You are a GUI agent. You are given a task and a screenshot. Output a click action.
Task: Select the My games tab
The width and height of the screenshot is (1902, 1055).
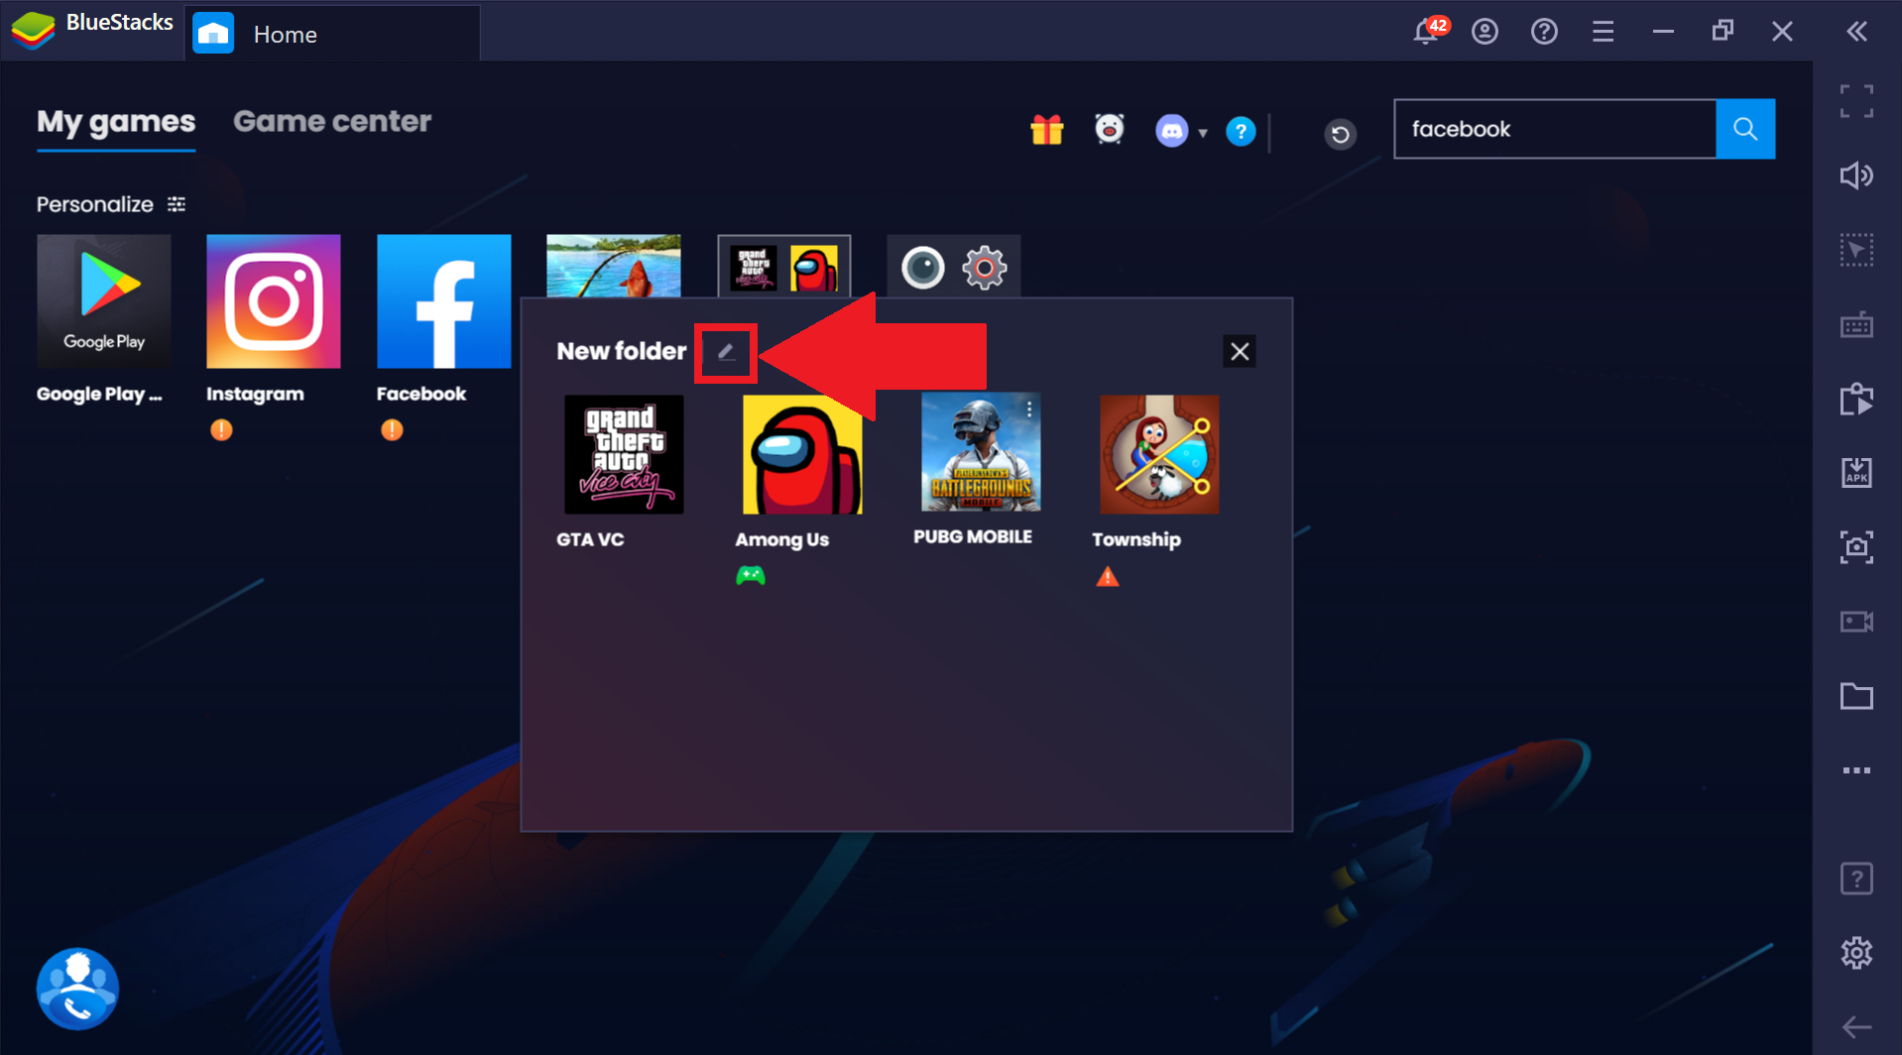click(116, 121)
